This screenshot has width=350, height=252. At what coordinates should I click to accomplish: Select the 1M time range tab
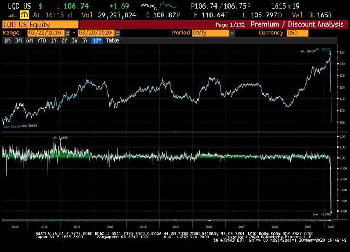(x=7, y=40)
